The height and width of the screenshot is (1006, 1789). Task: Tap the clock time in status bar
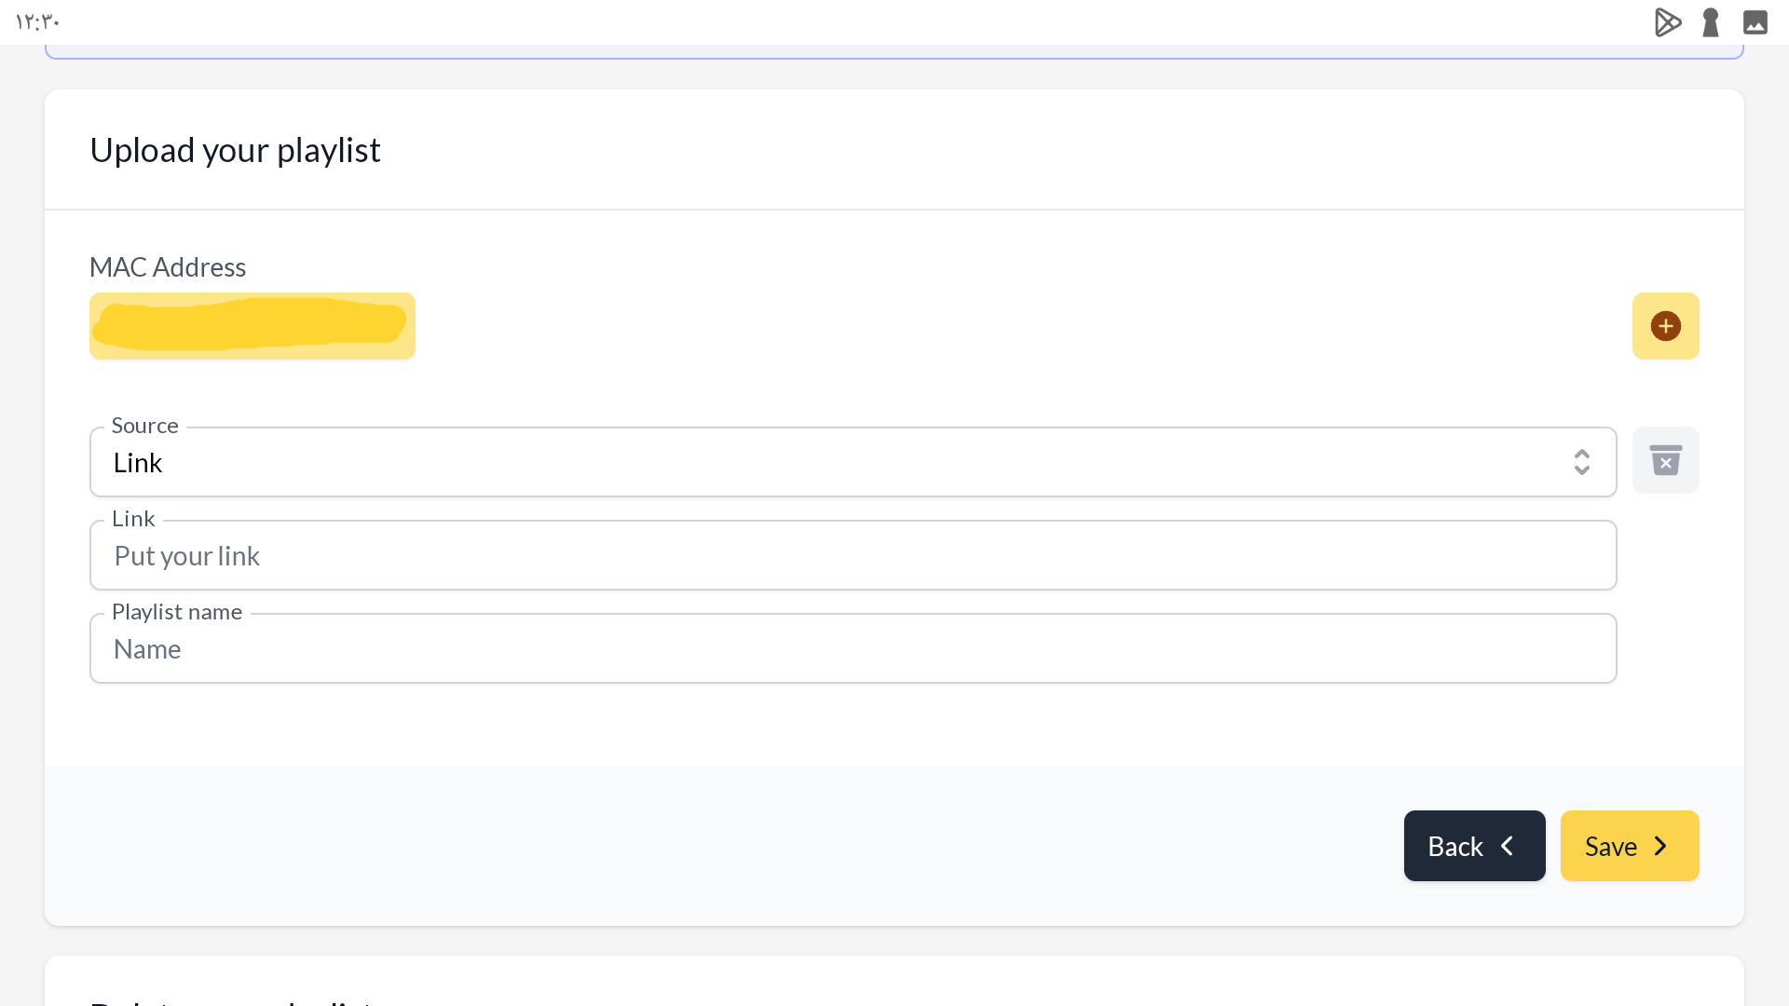click(x=37, y=22)
